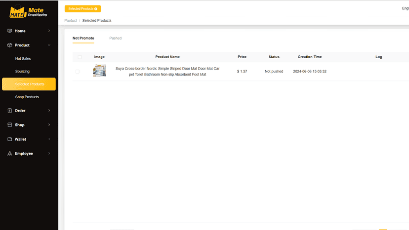409x230 pixels.
Task: Open Shop Products submenu item
Action: [x=27, y=97]
